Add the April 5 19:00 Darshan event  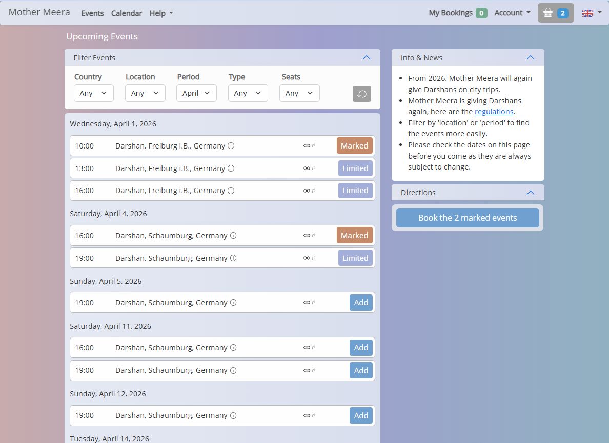[361, 303]
